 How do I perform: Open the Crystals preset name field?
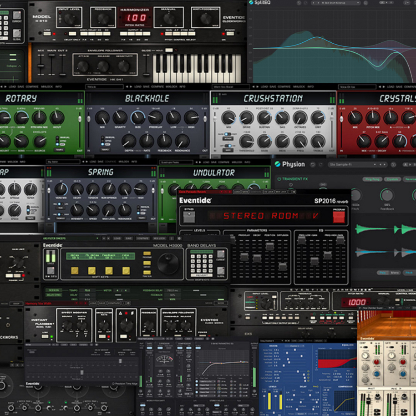[x=357, y=87]
